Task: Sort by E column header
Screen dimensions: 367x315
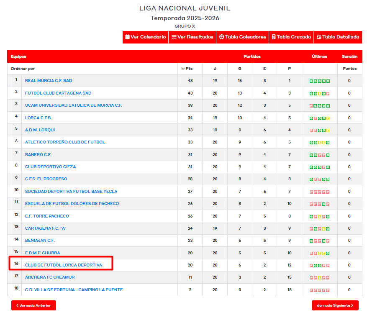Action: click(264, 69)
